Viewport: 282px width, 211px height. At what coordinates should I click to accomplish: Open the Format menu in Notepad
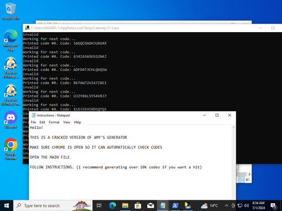[x=54, y=122]
